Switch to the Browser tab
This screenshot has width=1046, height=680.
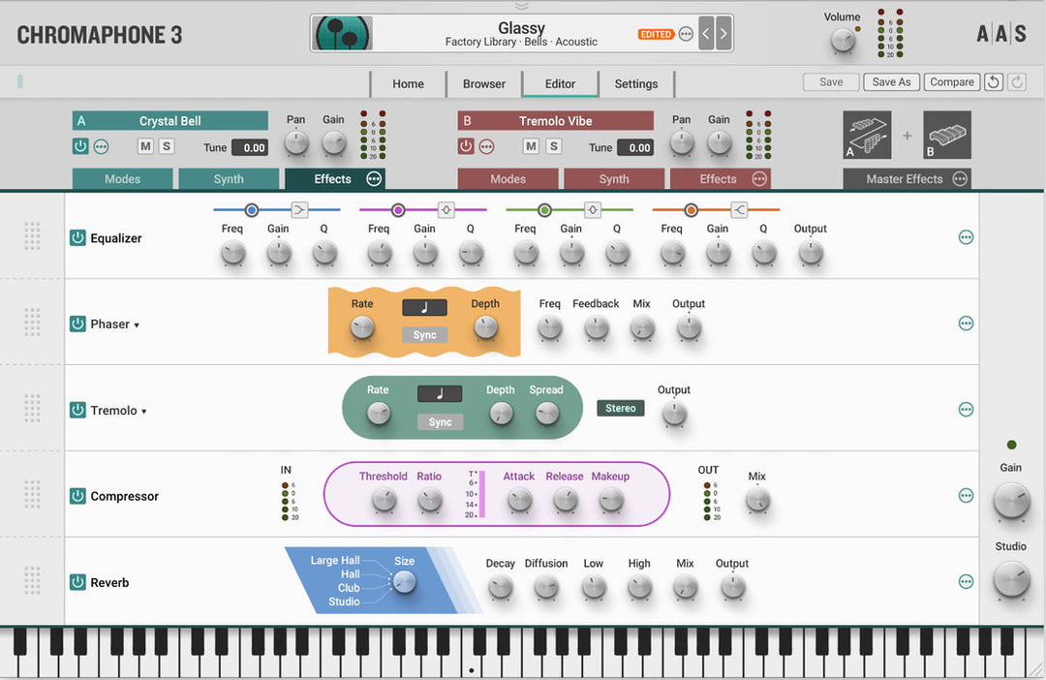[484, 84]
